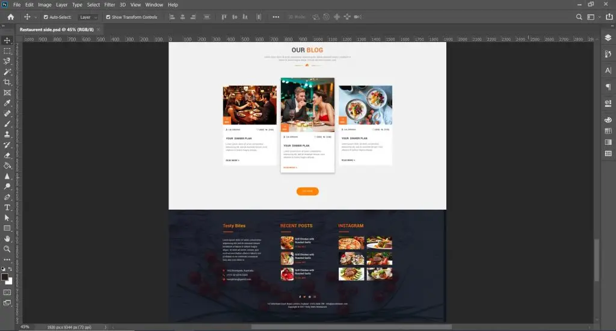
Task: Activate the Zoom tool in toolbar
Action: [x=7, y=249]
